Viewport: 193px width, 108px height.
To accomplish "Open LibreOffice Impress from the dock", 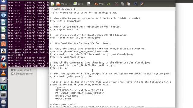I will pos(3,37).
